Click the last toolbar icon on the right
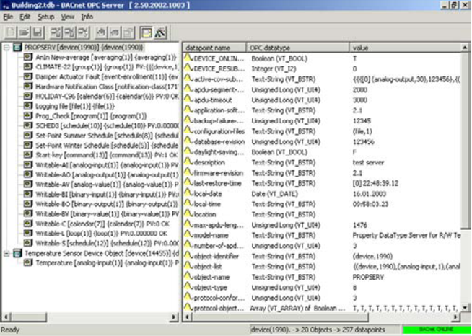The width and height of the screenshot is (472, 336). pos(159,32)
